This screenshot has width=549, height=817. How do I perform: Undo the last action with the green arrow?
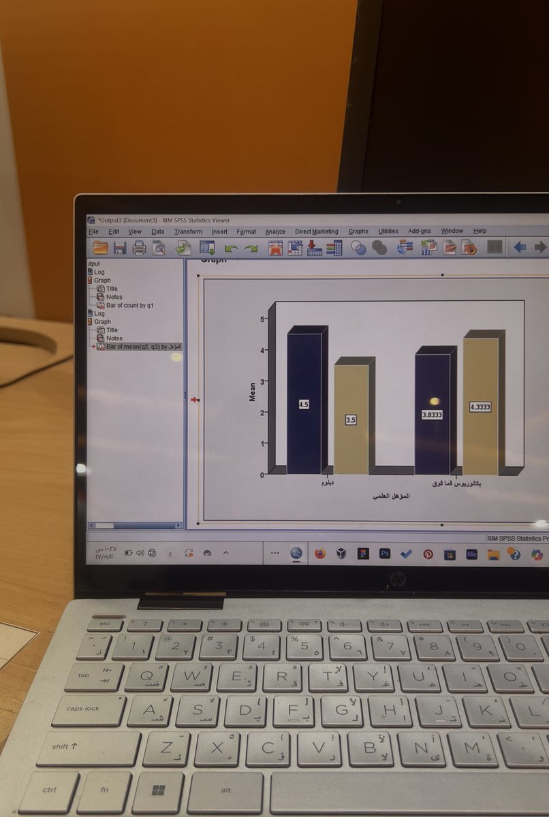pyautogui.click(x=232, y=249)
